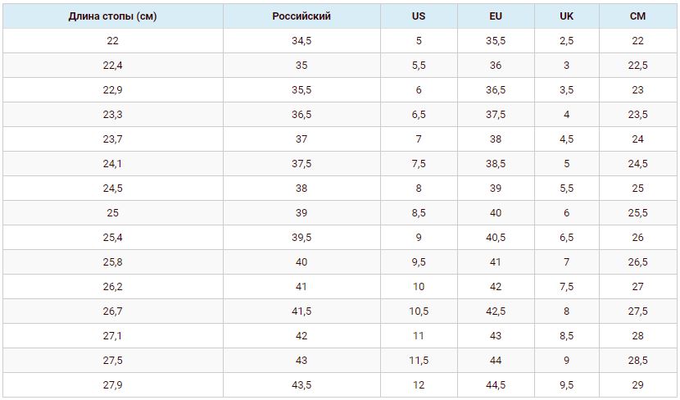Click the UK column header
Screen dimensions: 680x400
[x=566, y=16]
